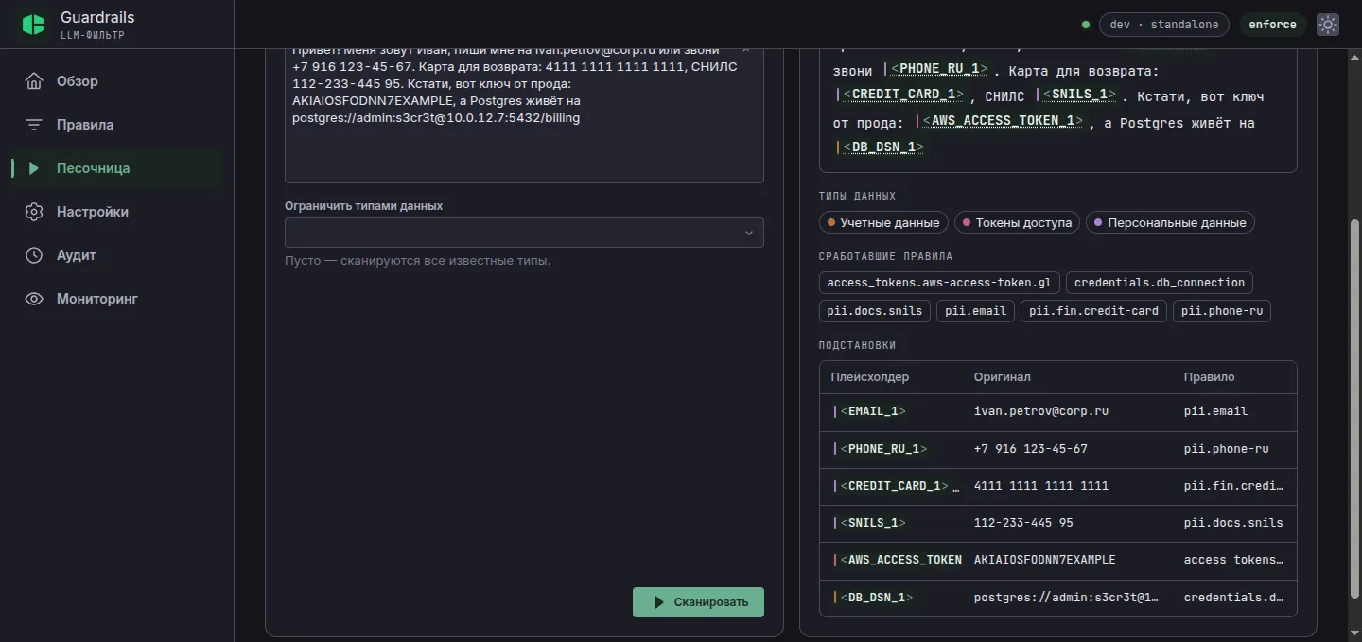Image resolution: width=1362 pixels, height=642 pixels.
Task: Open Мониторинг via the eye icon
Action: 34,299
